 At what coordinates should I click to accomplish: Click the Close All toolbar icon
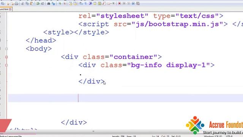tap(13, 3)
